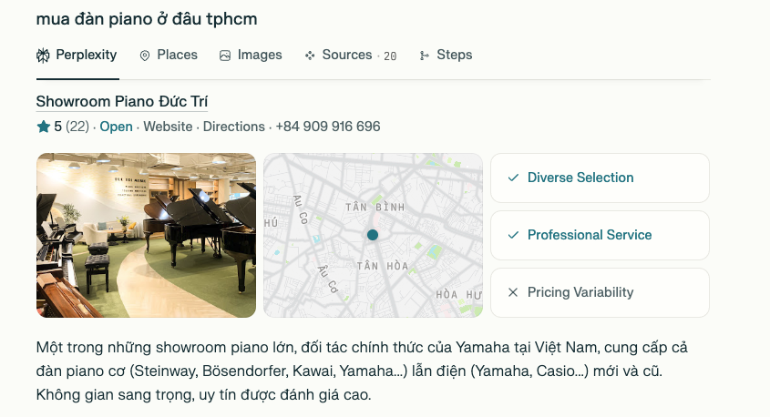Image resolution: width=770 pixels, height=417 pixels.
Task: Click the Steps branch icon
Action: [425, 56]
